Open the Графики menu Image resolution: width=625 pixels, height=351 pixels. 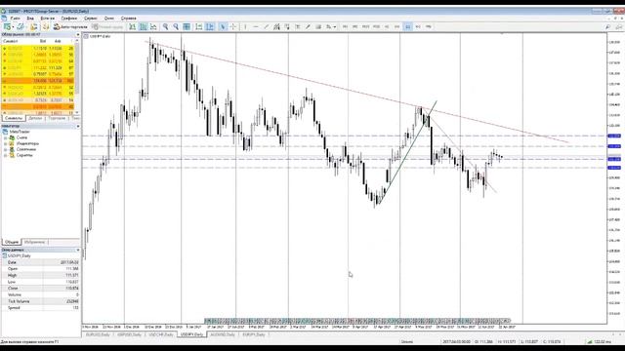click(69, 19)
